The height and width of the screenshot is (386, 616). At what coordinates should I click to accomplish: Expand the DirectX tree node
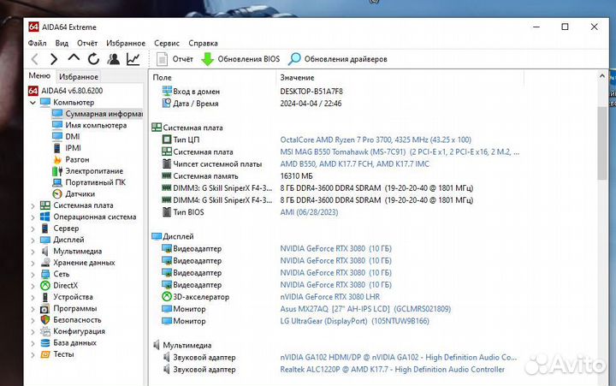pos(33,286)
